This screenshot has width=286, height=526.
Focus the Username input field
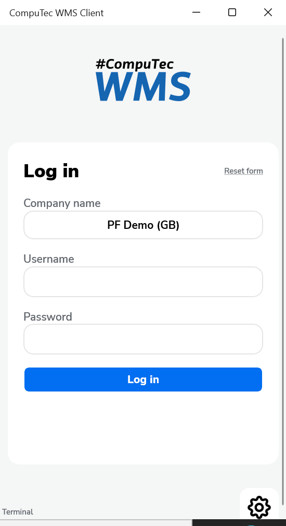[x=143, y=282]
